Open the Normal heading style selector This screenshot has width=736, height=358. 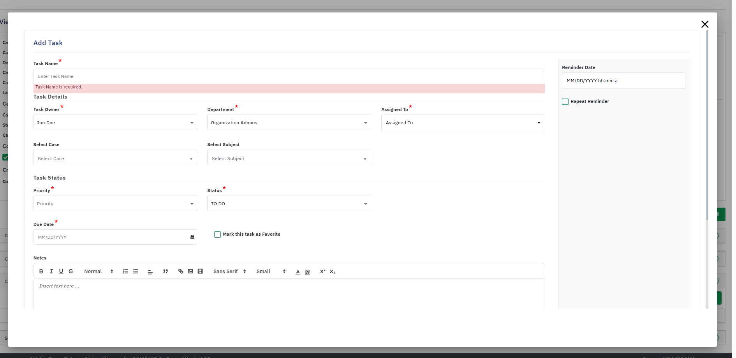(x=99, y=272)
